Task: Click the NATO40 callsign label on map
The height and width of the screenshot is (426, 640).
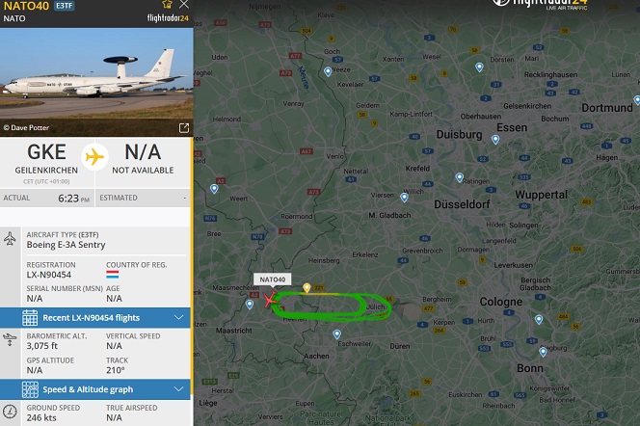Action: (x=273, y=280)
